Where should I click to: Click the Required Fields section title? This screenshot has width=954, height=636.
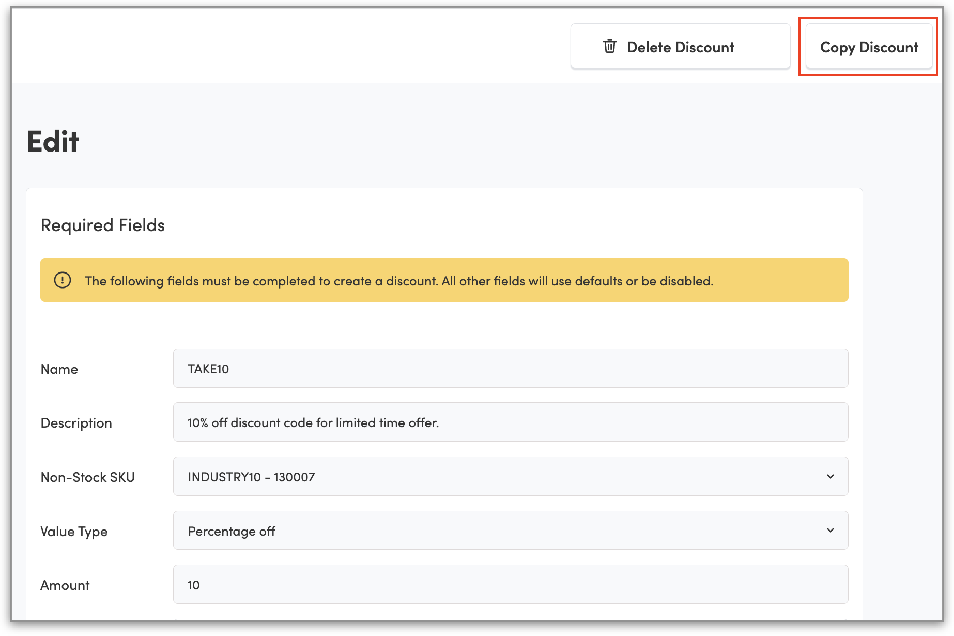click(102, 225)
